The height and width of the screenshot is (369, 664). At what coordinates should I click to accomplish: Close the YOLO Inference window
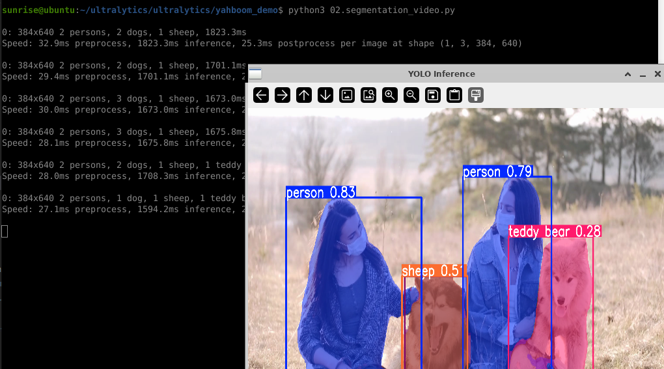[x=657, y=74]
